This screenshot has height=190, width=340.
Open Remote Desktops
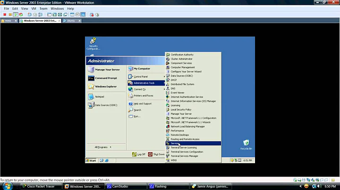pyautogui.click(x=193, y=135)
